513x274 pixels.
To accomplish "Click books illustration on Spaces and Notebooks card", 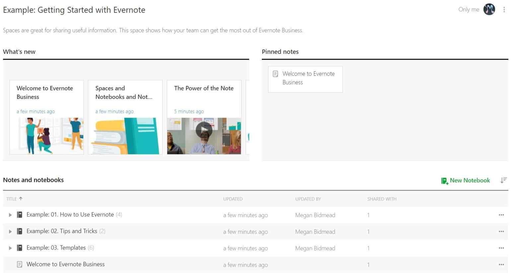I will pos(125,136).
